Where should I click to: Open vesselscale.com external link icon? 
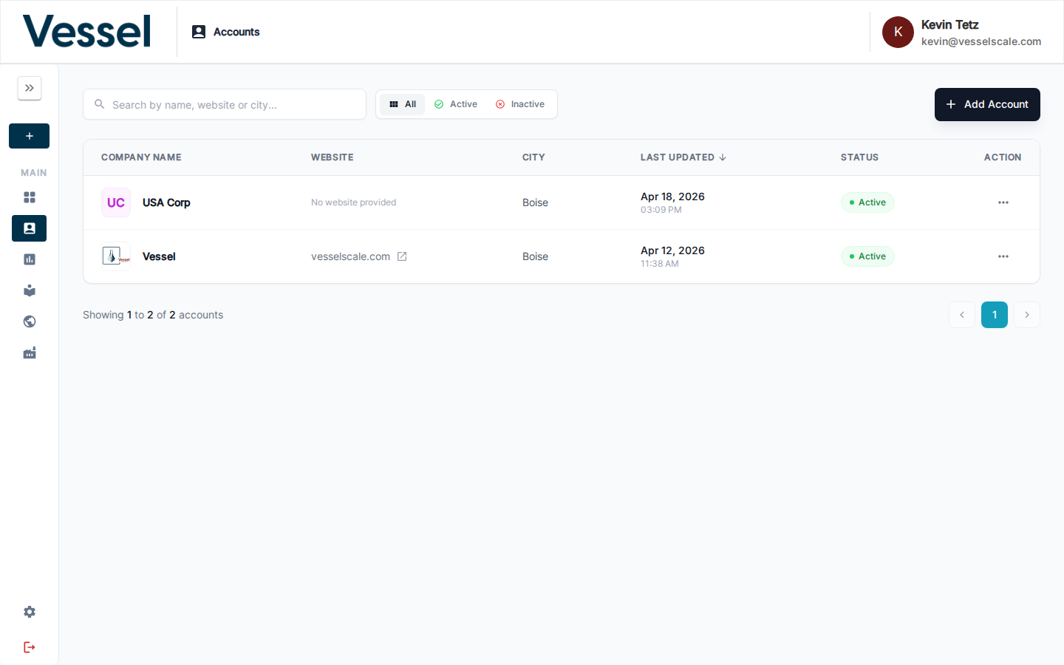(x=402, y=256)
